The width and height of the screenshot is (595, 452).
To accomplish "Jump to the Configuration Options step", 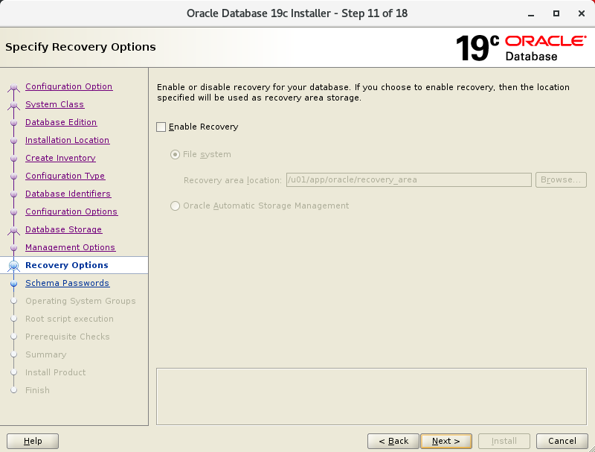I will [x=71, y=211].
